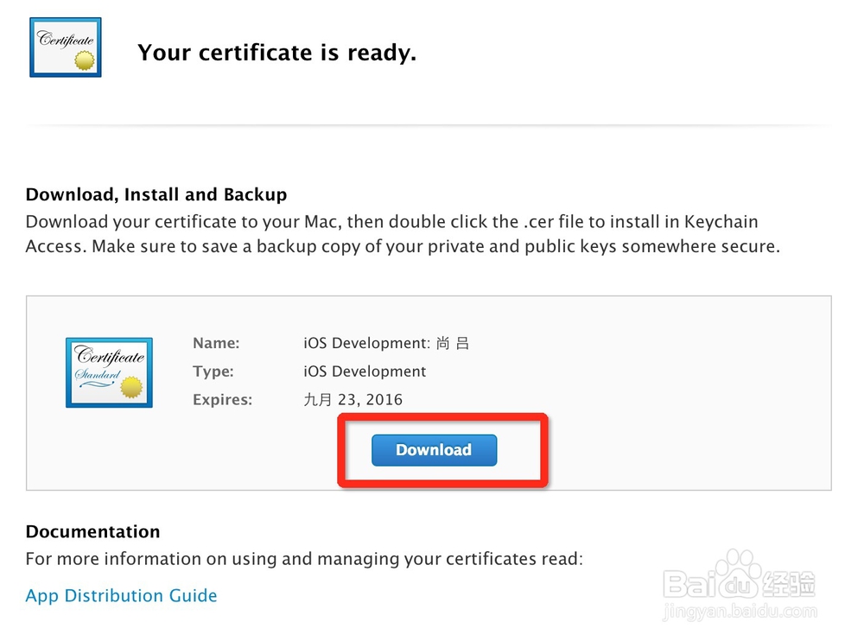The image size is (864, 641).
Task: Open the App Distribution Guide link
Action: click(121, 595)
